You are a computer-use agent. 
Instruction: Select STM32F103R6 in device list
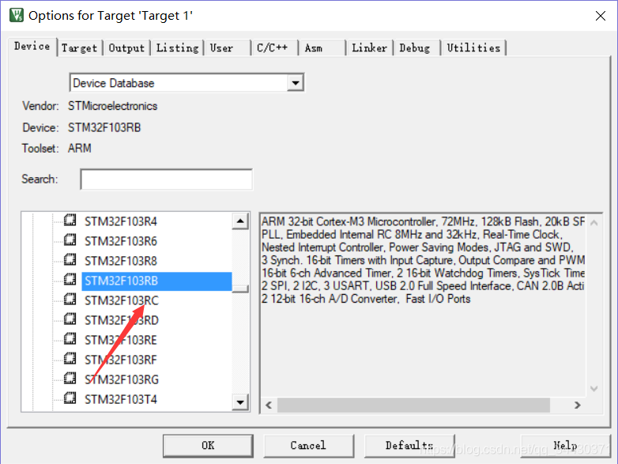[x=121, y=241]
